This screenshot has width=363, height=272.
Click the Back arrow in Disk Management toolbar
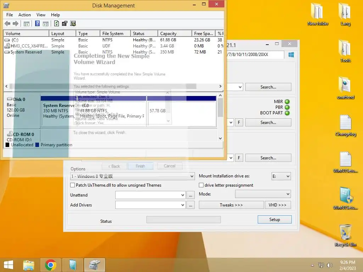pos(8,23)
